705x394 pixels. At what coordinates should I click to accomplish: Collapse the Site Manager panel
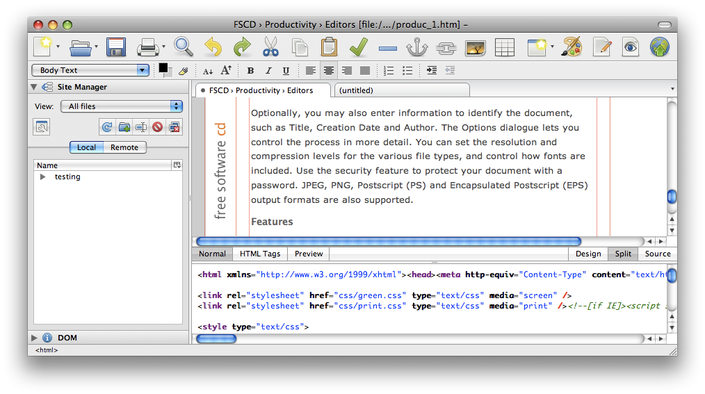(x=34, y=87)
